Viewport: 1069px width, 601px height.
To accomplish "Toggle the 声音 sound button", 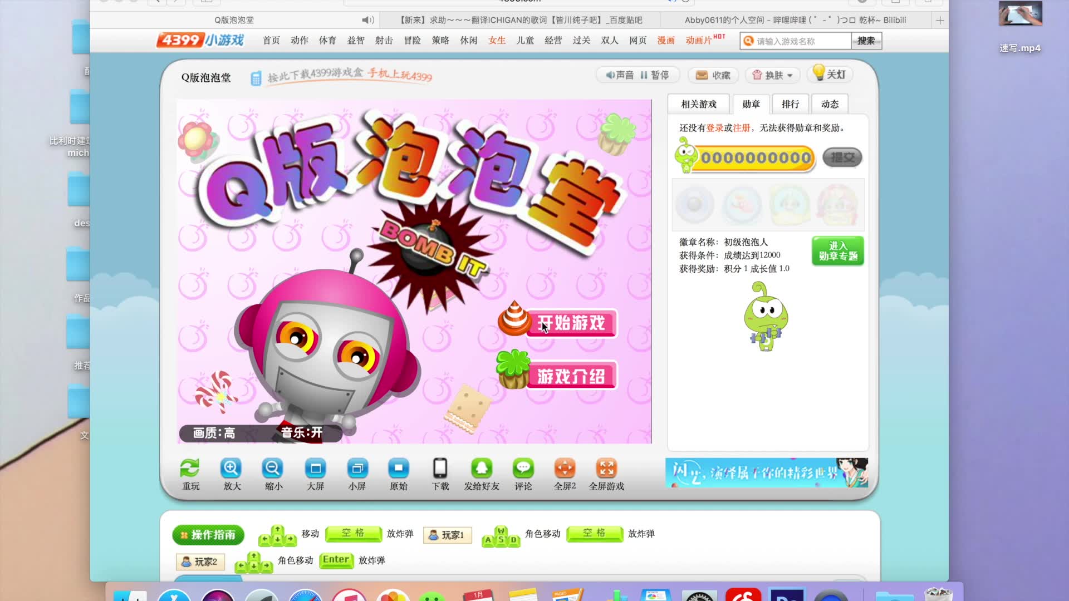I will 620,75.
